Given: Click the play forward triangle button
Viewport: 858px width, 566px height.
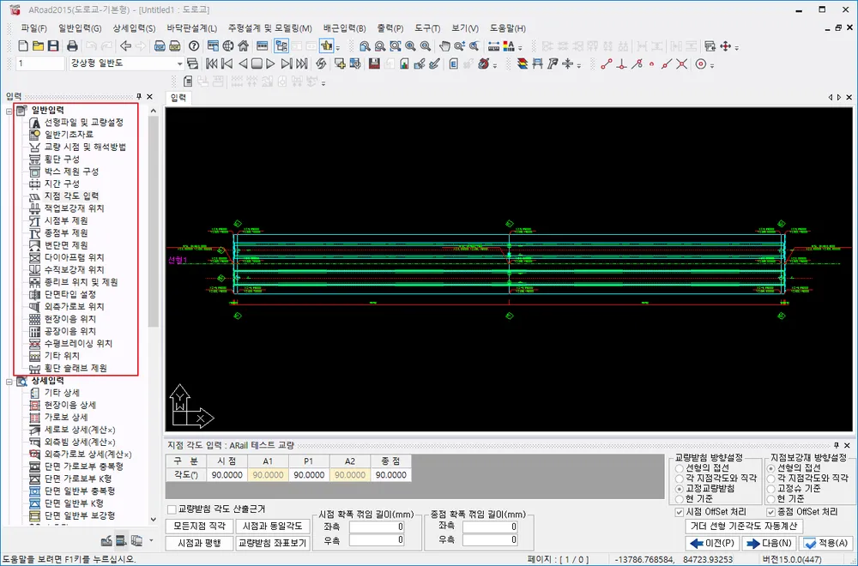Looking at the screenshot, I should point(270,64).
